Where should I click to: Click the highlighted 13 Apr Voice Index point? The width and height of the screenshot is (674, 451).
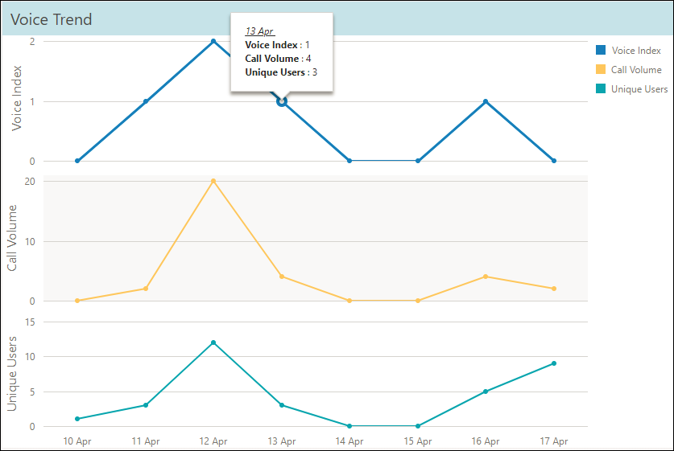pos(282,101)
